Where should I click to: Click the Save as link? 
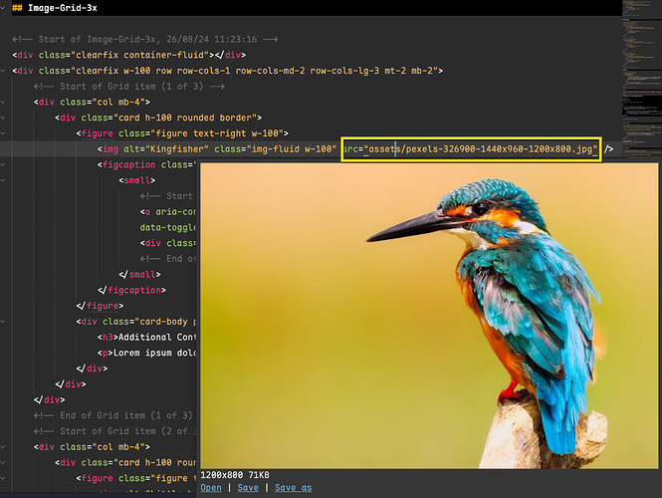pos(293,487)
